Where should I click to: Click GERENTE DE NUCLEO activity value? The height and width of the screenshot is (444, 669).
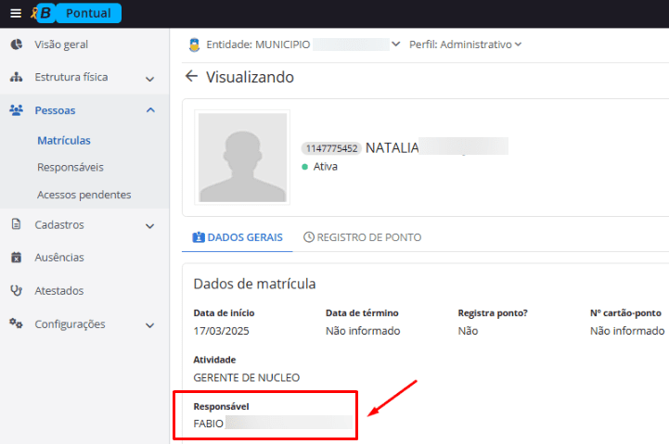247,377
